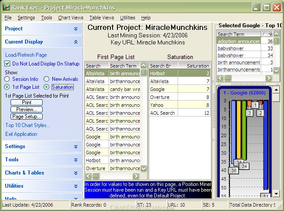Viewport: 284px width, 211px height.
Task: Expand the Project panel
Action: click(x=76, y=29)
